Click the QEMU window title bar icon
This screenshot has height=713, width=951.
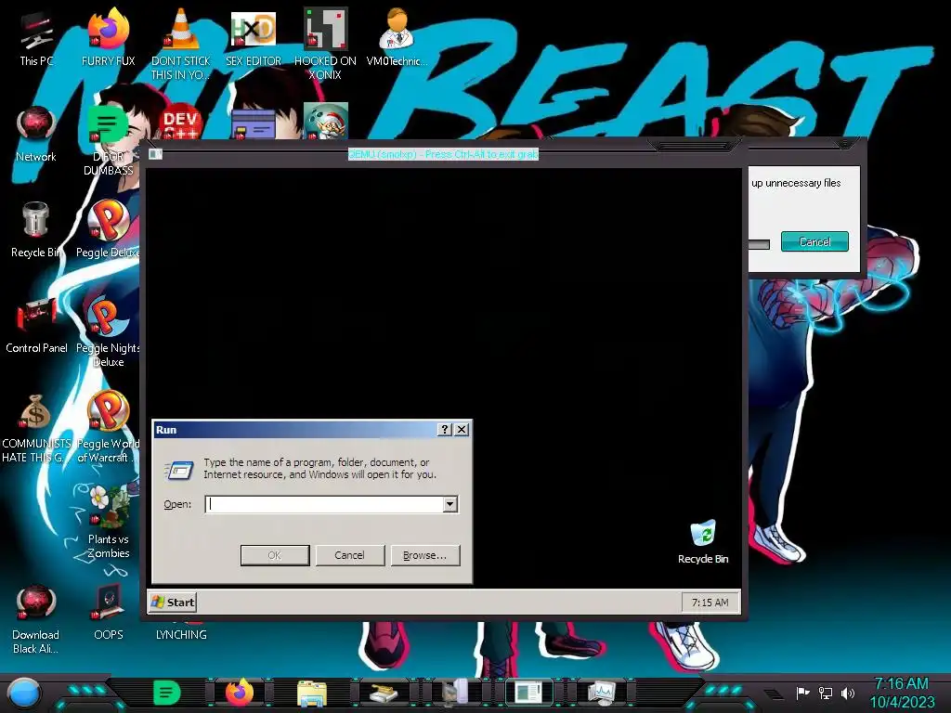(x=155, y=154)
